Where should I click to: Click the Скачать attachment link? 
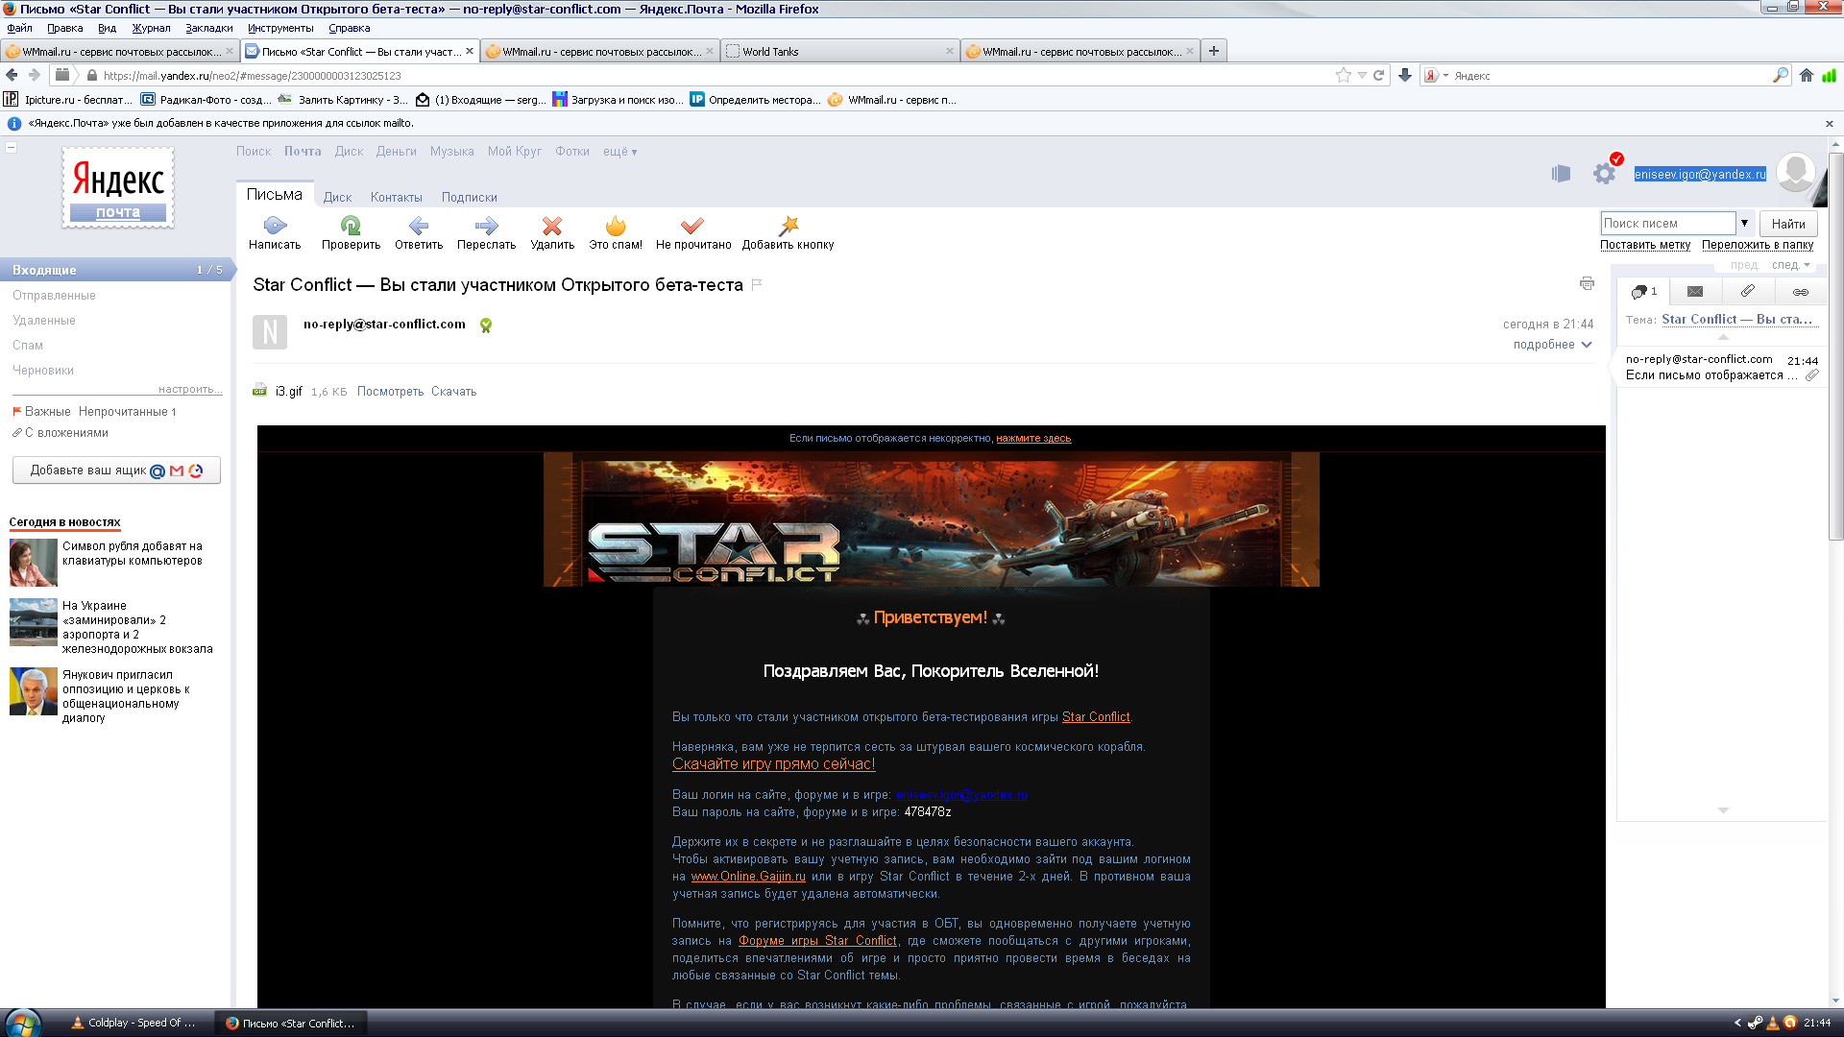(x=453, y=391)
